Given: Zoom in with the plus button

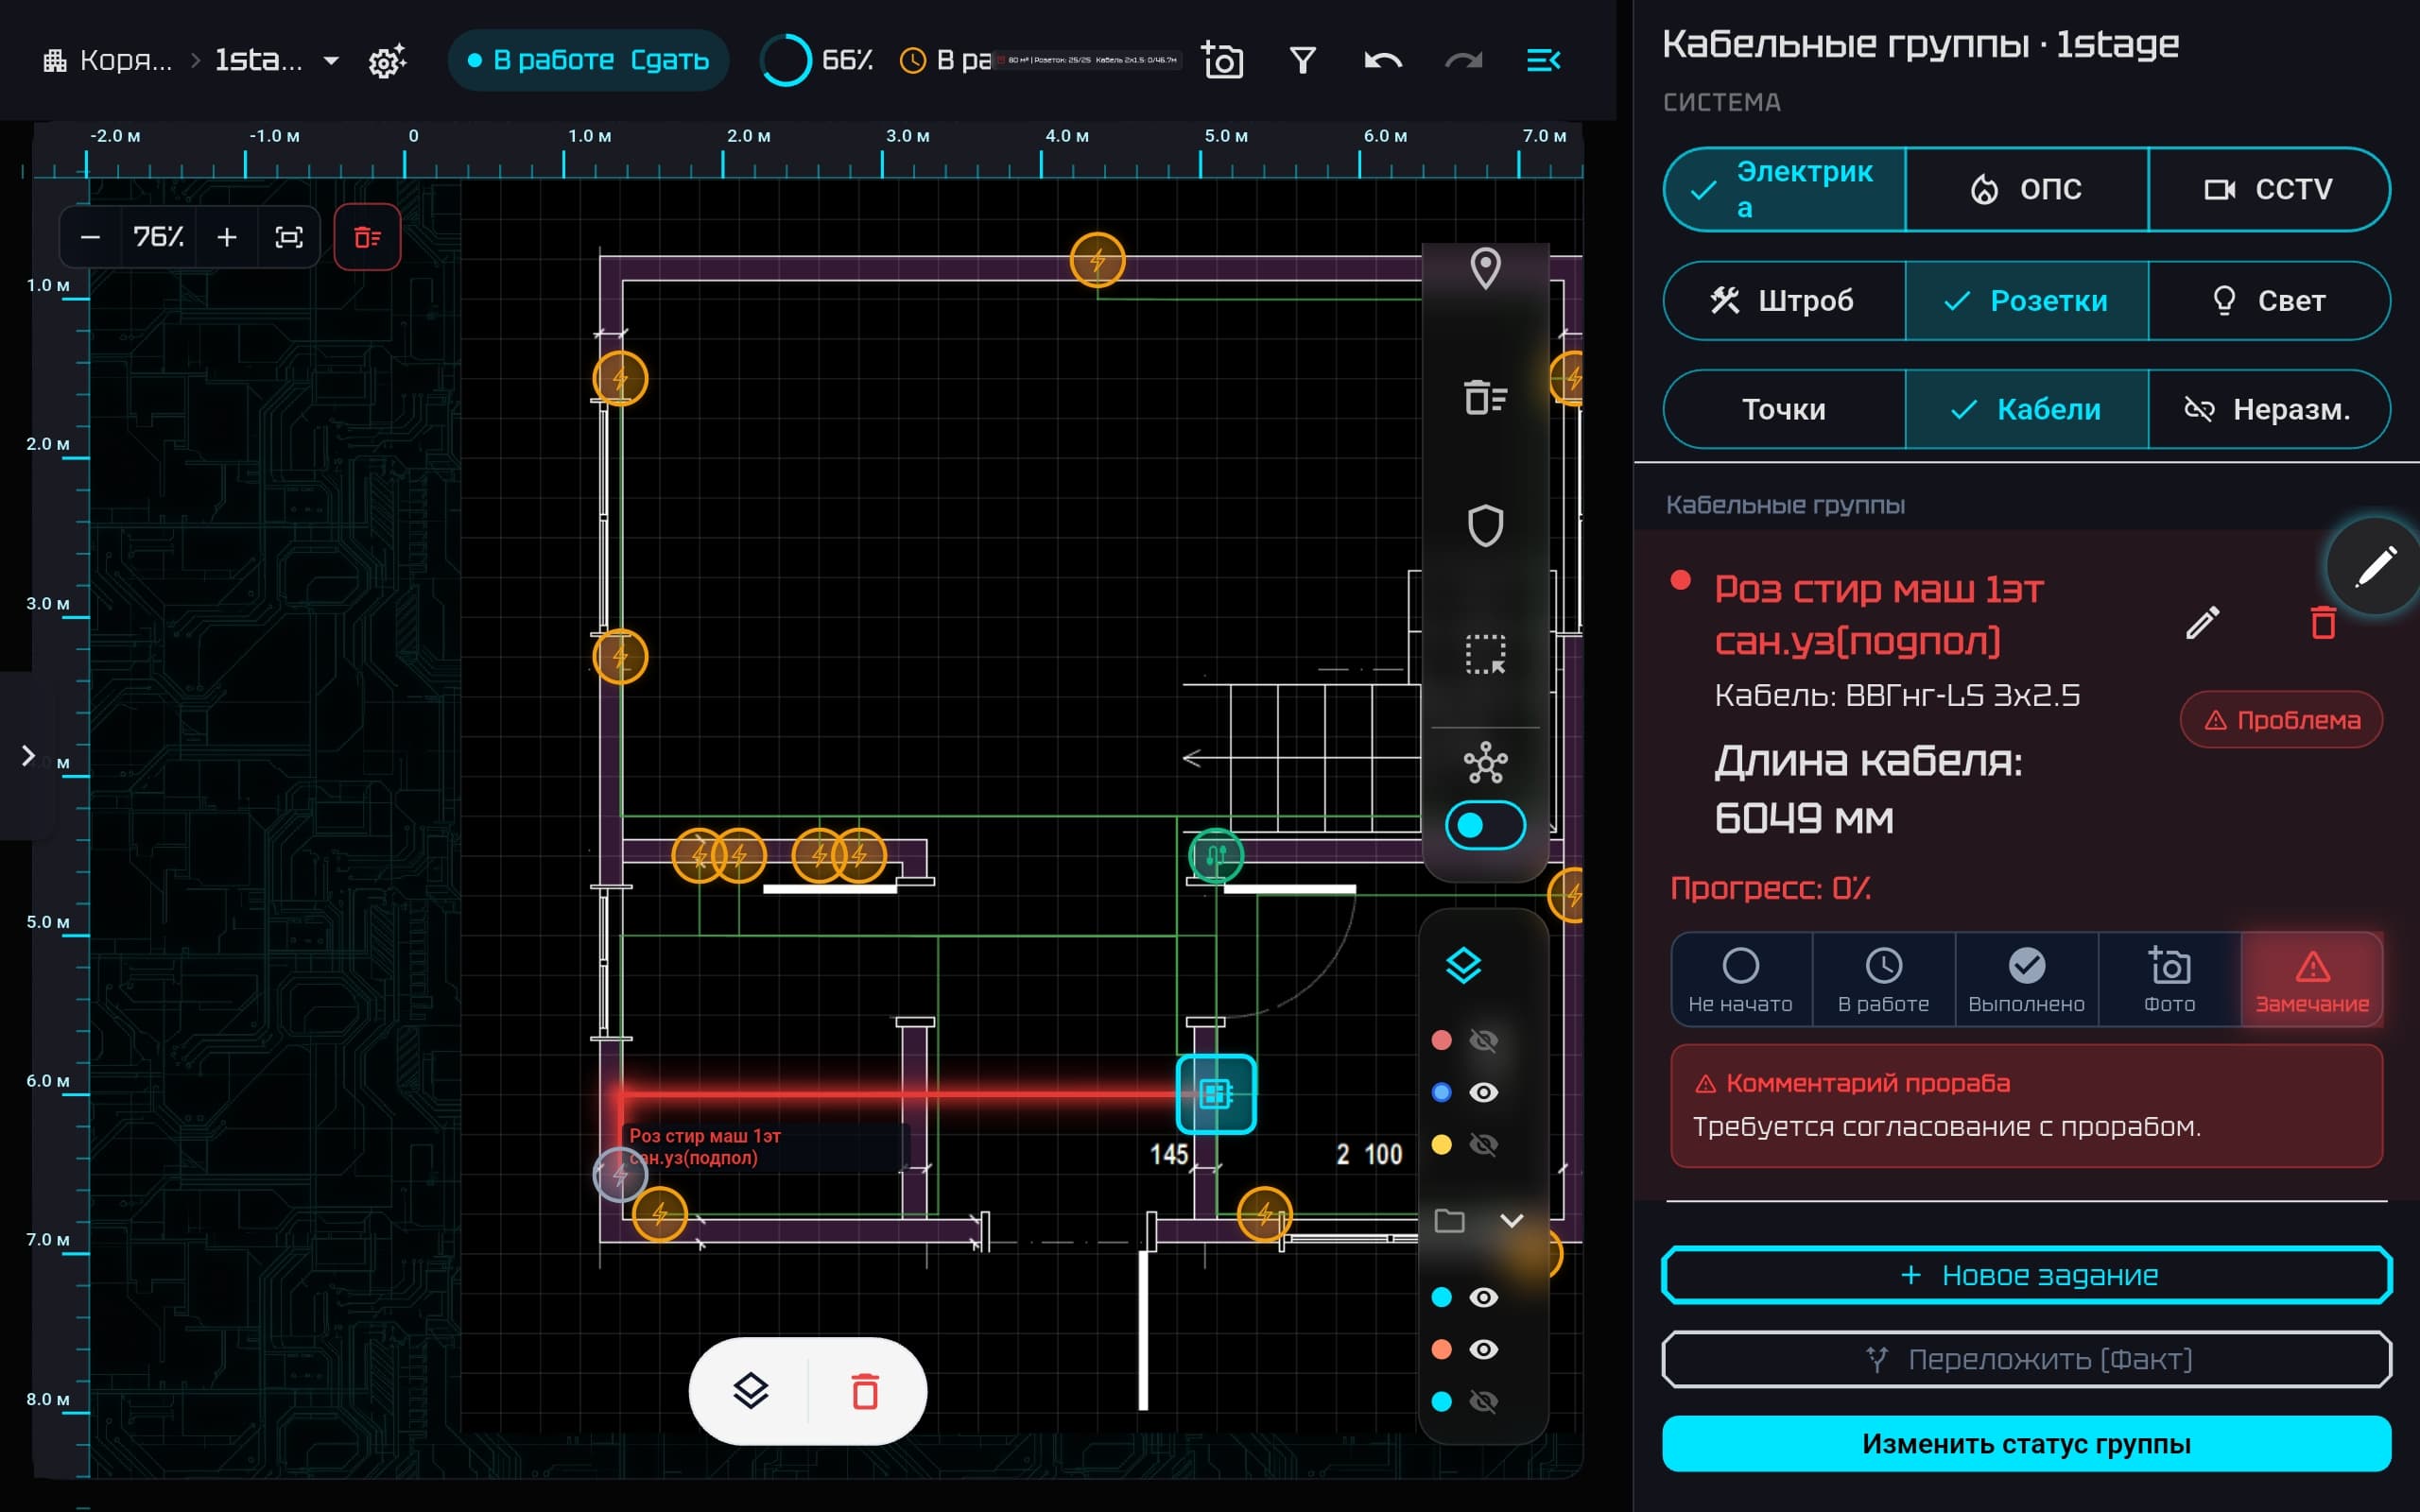Looking at the screenshot, I should pyautogui.click(x=227, y=237).
